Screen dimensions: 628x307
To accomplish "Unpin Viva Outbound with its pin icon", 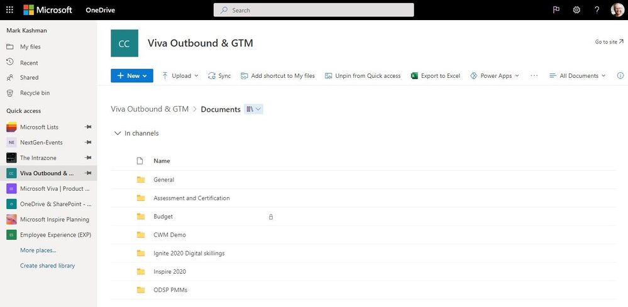I will pos(88,173).
